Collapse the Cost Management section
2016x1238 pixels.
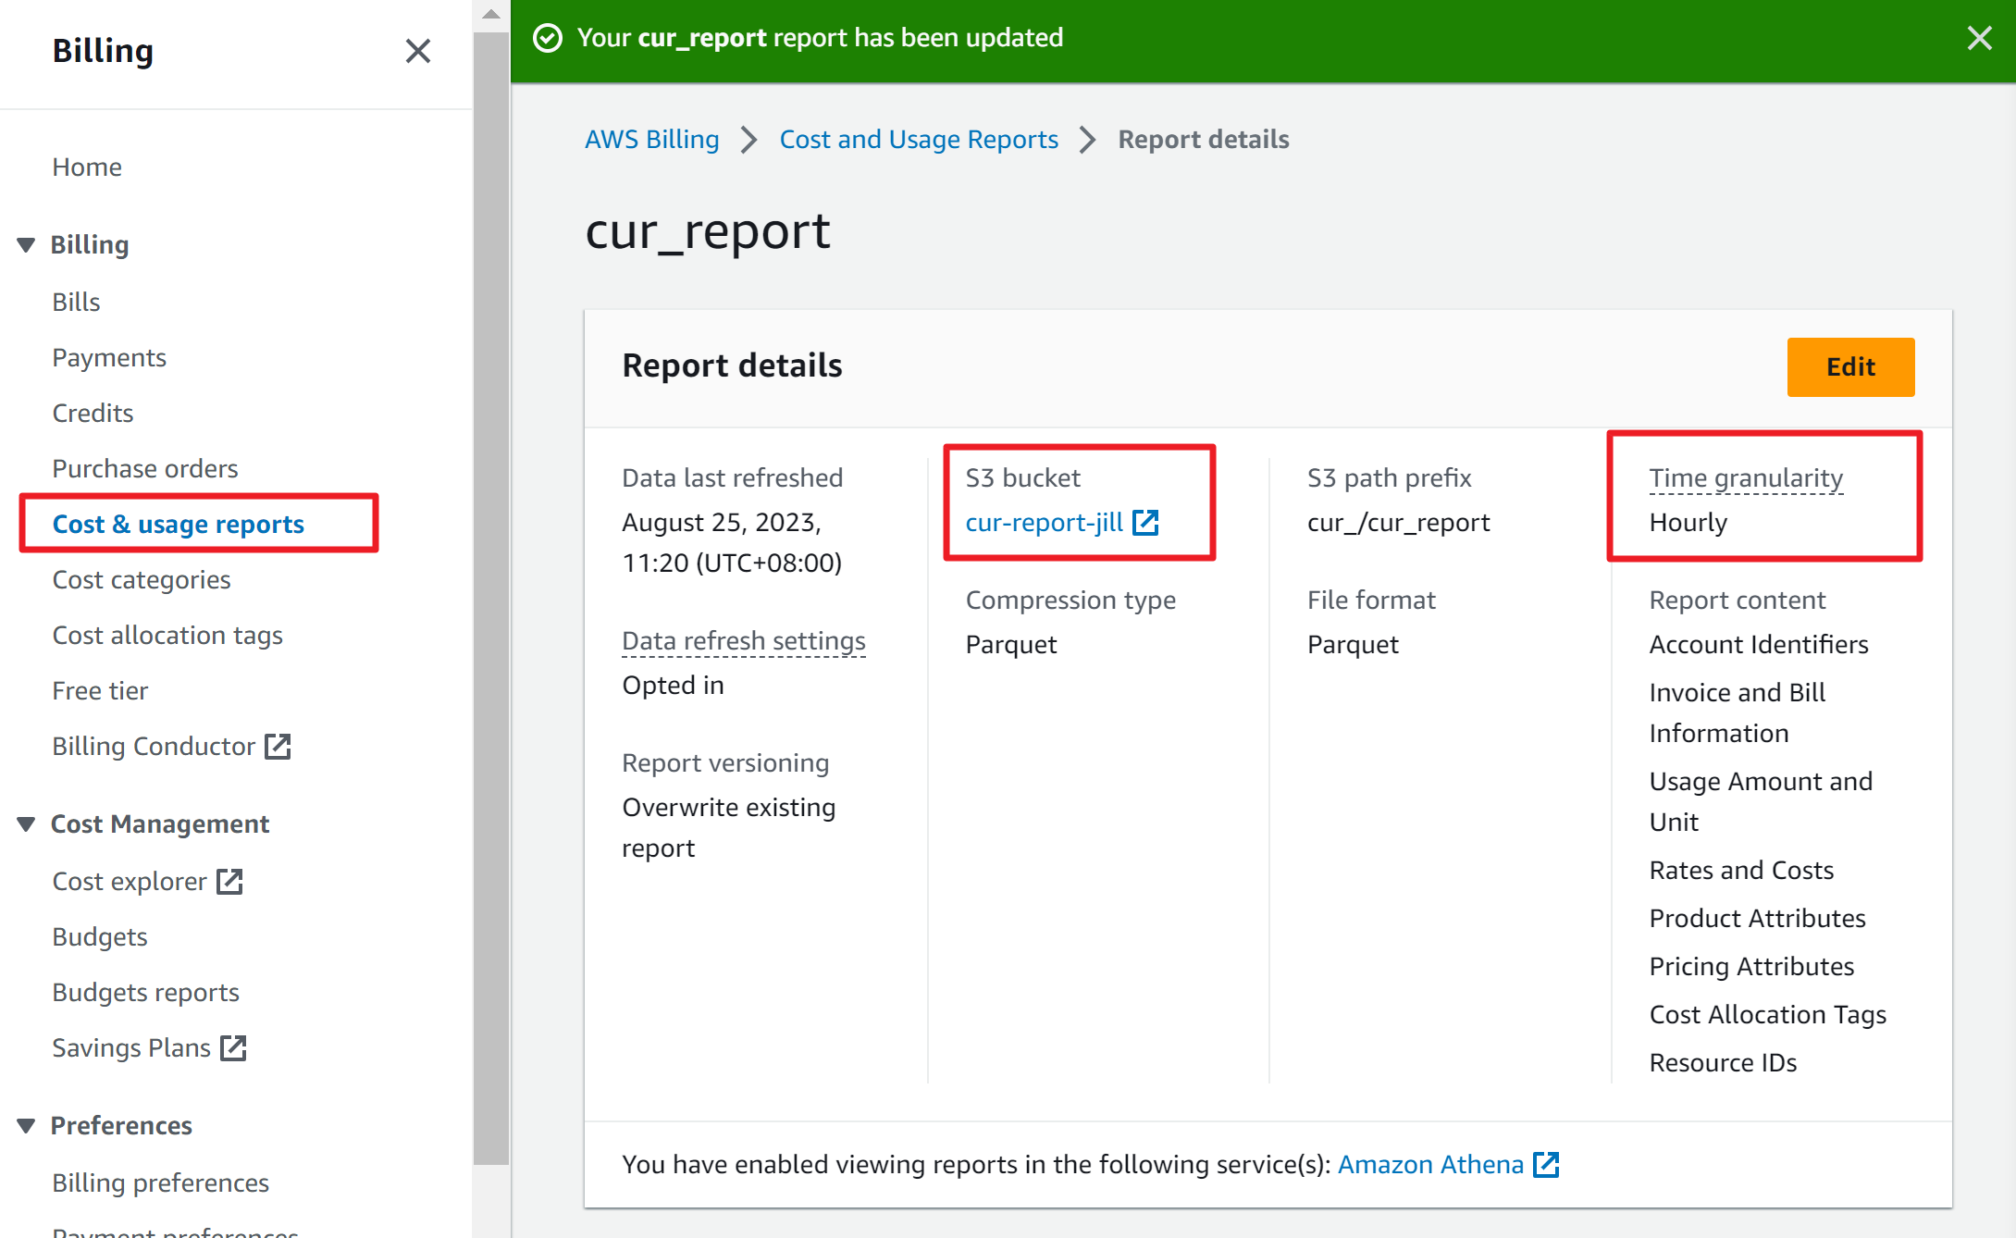point(26,823)
